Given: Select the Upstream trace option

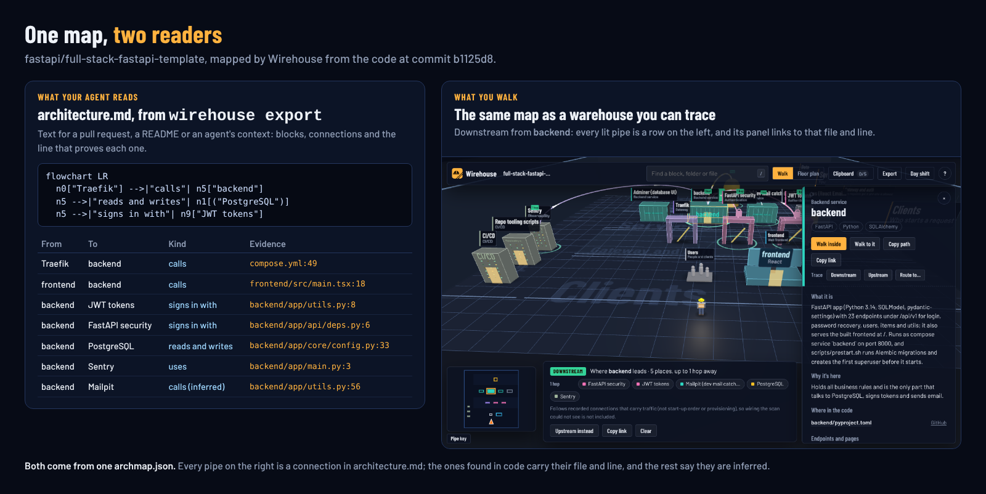Looking at the screenshot, I should click(x=878, y=275).
